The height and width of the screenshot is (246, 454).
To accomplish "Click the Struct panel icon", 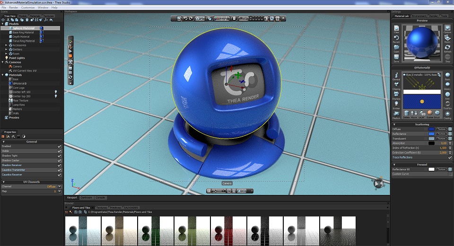I will (x=437, y=113).
